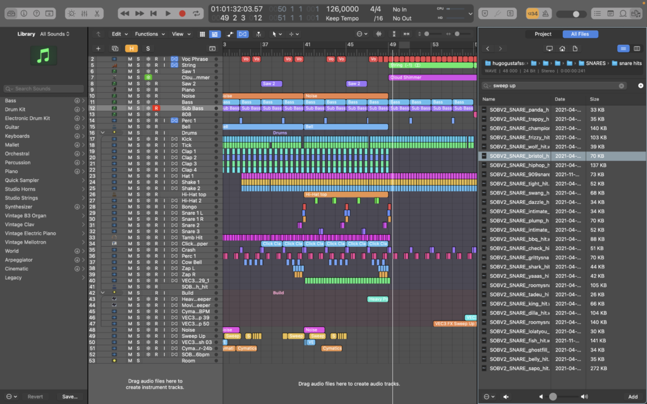Click the Home icon in the file browser
The width and height of the screenshot is (647, 404).
[562, 49]
